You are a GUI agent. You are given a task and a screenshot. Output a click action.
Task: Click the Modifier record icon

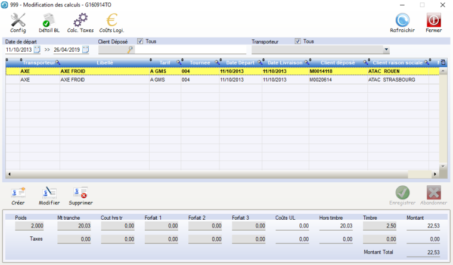(x=49, y=193)
